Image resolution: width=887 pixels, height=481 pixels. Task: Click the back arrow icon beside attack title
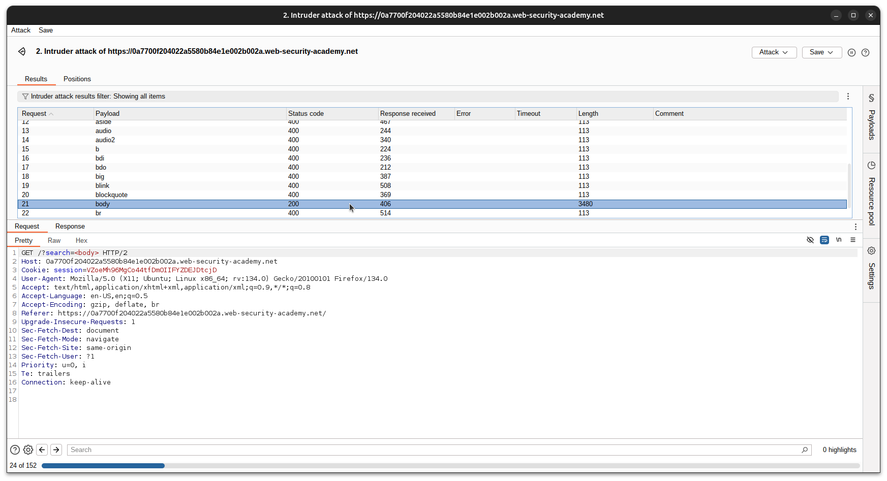point(22,51)
